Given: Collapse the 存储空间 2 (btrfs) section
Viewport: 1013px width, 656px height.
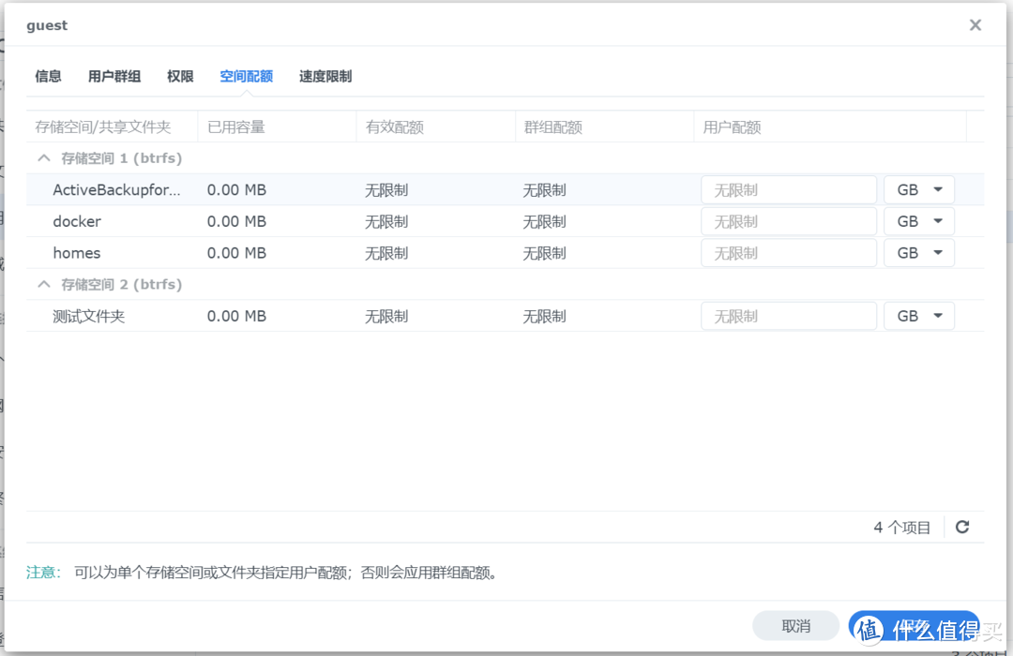Looking at the screenshot, I should (42, 283).
